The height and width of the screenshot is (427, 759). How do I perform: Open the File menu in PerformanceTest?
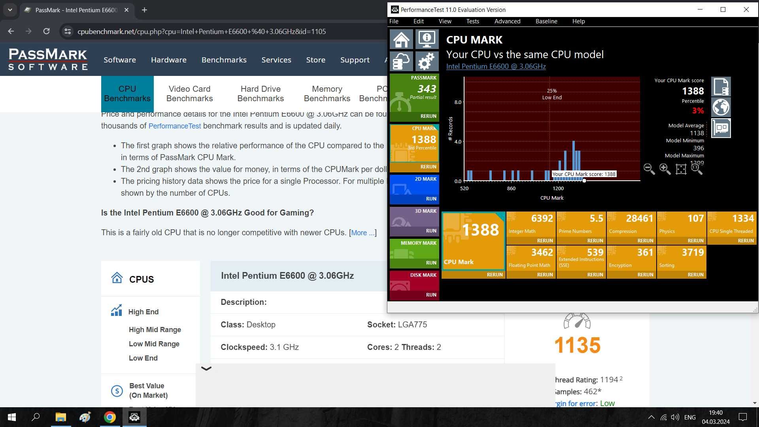pos(394,21)
